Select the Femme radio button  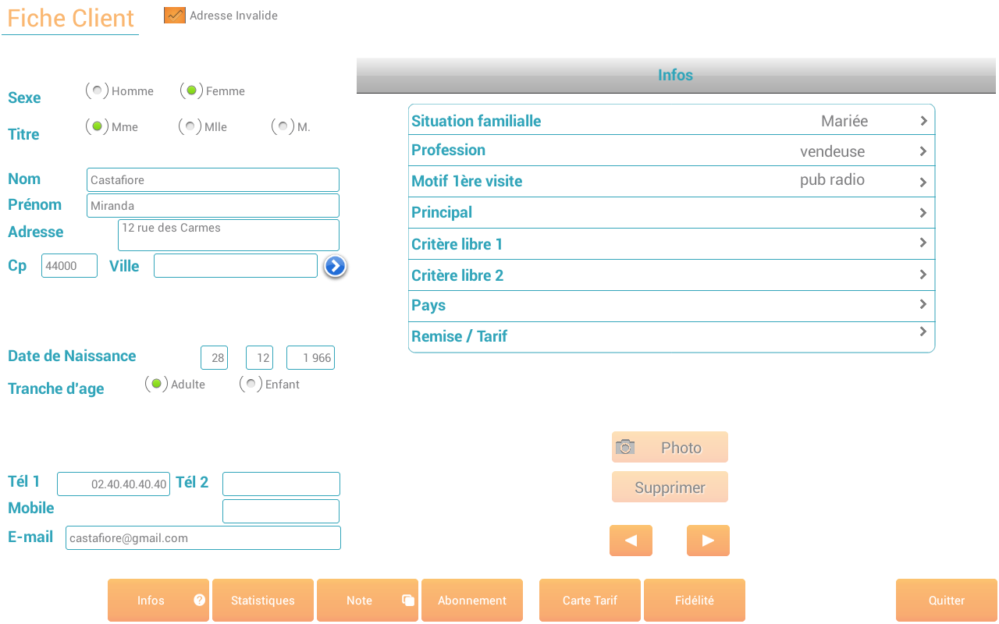pyautogui.click(x=191, y=90)
